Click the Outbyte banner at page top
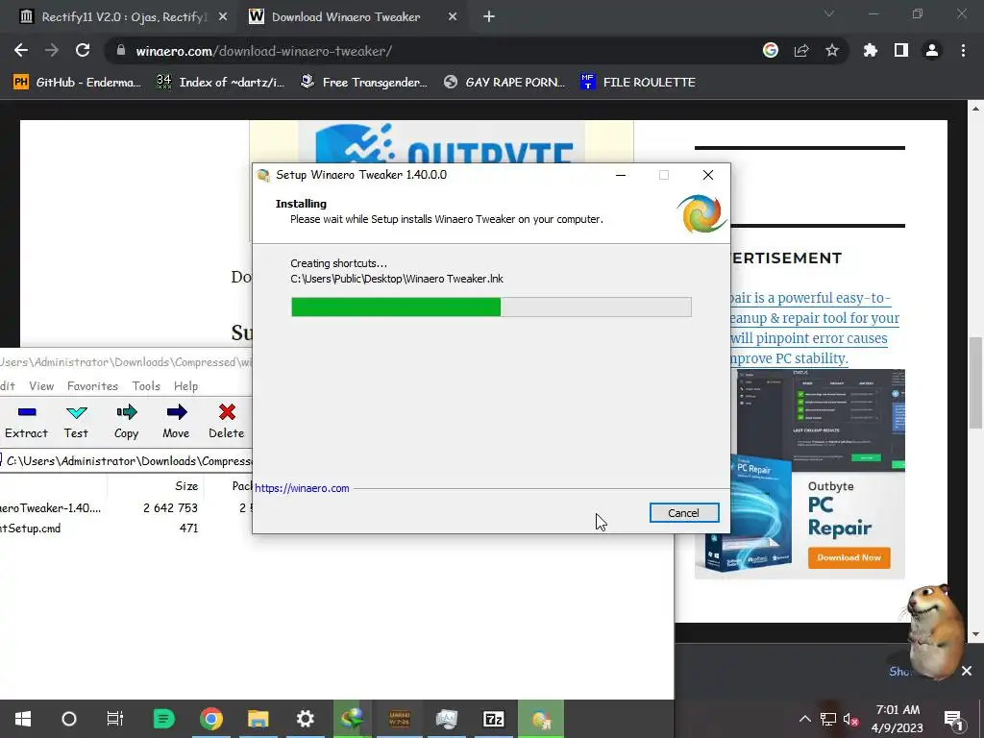Viewport: 984px width, 738px height. pyautogui.click(x=442, y=142)
